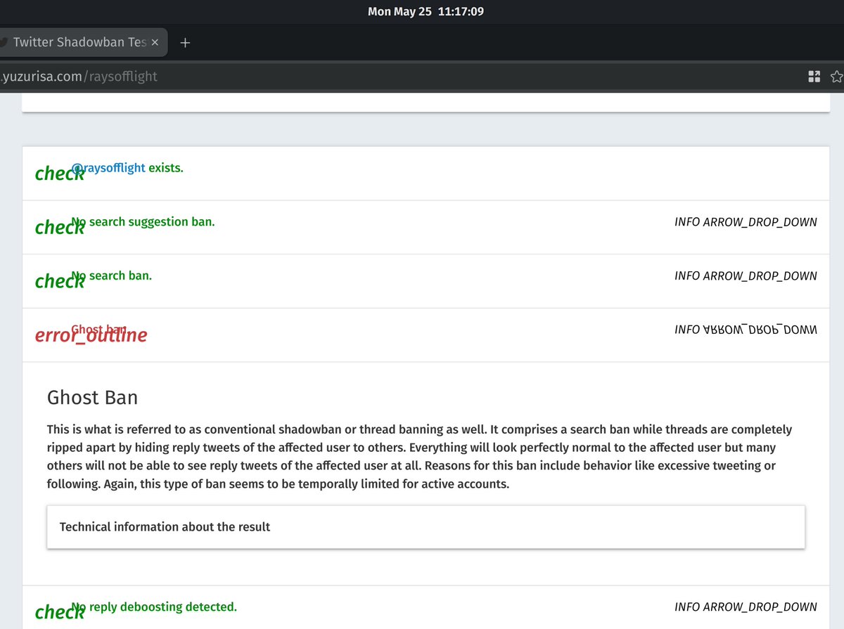Click the check icon beside 'exists' row

click(59, 174)
